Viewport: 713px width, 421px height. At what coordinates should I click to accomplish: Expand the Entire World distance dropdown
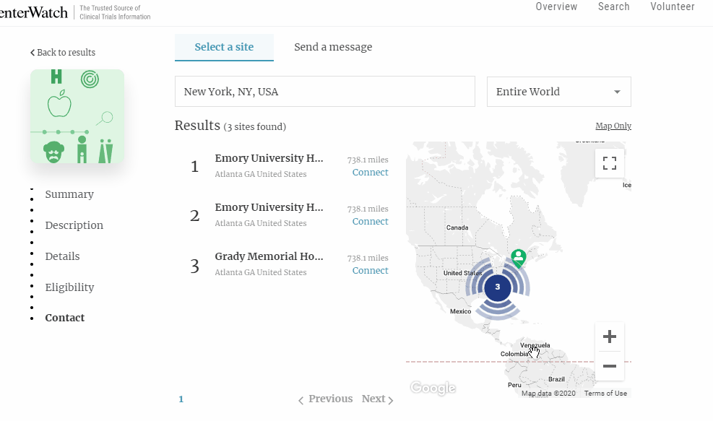558,92
